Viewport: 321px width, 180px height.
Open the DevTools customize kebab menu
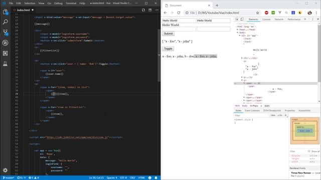pos(312,19)
